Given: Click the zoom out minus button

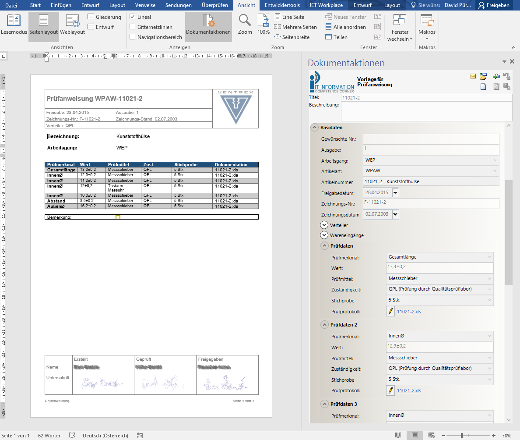Looking at the screenshot, I should (443, 435).
